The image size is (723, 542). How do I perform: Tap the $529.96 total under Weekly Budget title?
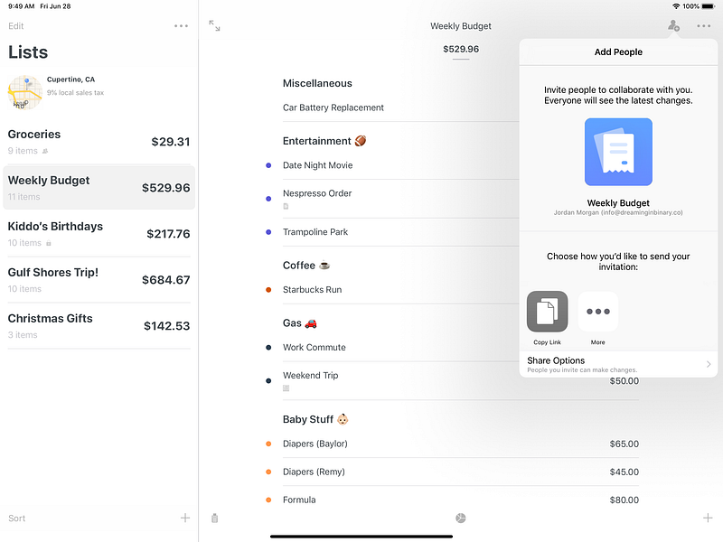click(461, 50)
